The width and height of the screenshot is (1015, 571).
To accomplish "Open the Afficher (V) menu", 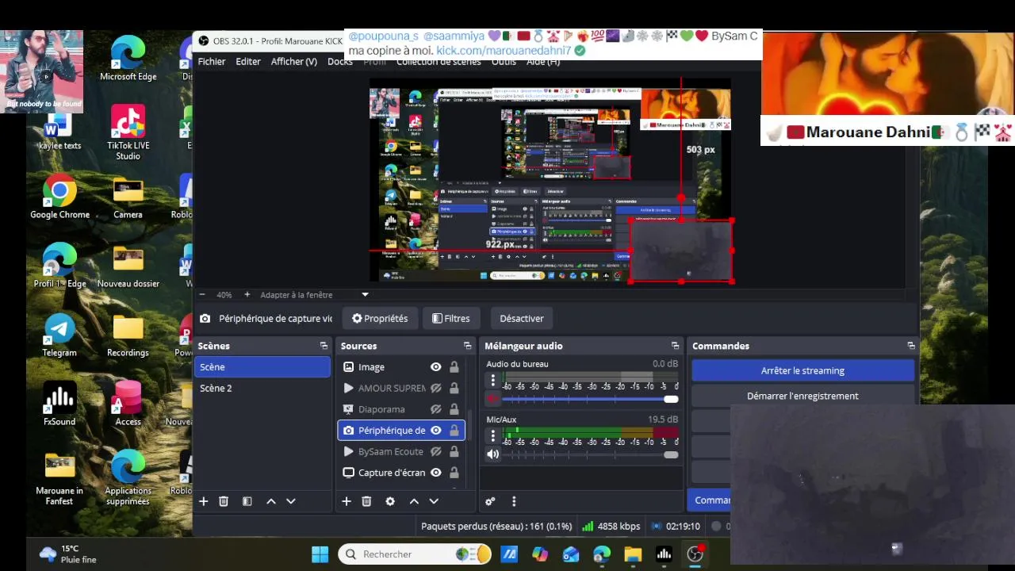I will click(x=293, y=61).
